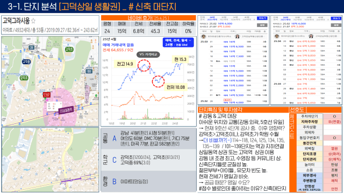344x194 pixels.
Task: Click second agent avatar in 매매 listings panel
Action: point(238,36)
